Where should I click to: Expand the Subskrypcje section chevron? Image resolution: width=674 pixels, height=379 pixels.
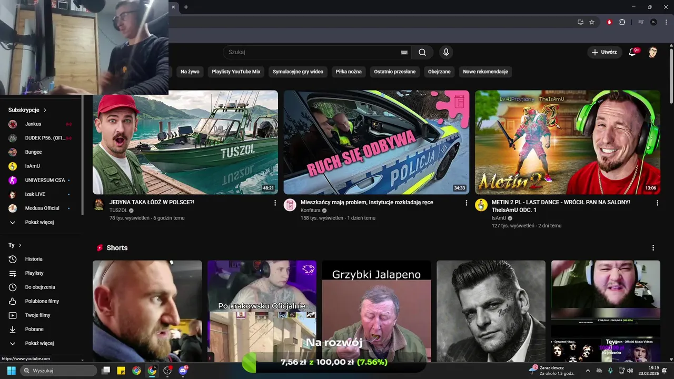pyautogui.click(x=45, y=110)
